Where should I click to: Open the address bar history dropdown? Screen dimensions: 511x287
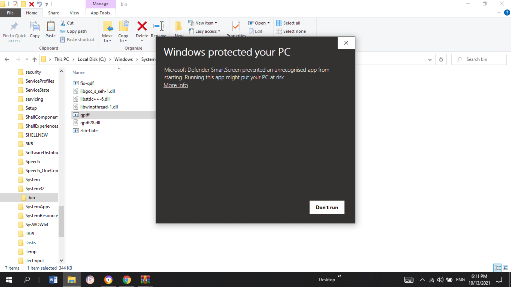[430, 60]
